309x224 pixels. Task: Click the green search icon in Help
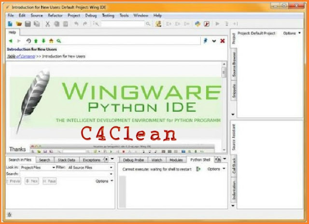(x=59, y=41)
